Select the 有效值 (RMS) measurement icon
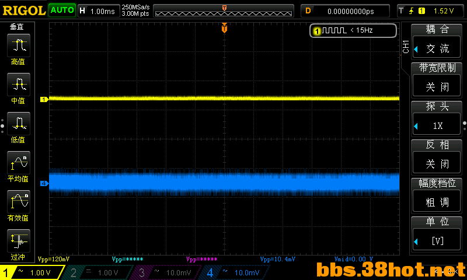The image size is (467, 280). pos(19,201)
